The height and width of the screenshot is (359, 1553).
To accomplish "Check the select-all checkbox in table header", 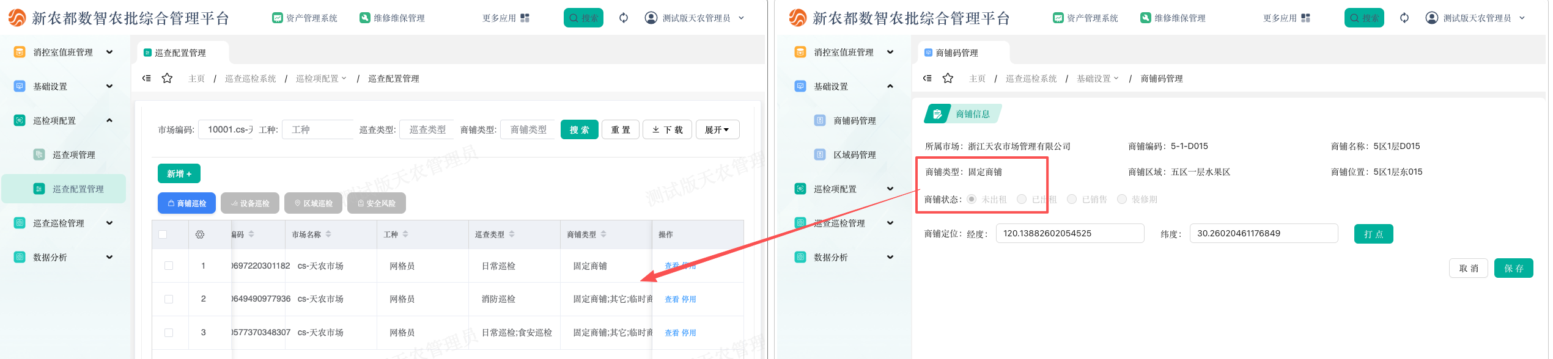I will click(x=163, y=234).
